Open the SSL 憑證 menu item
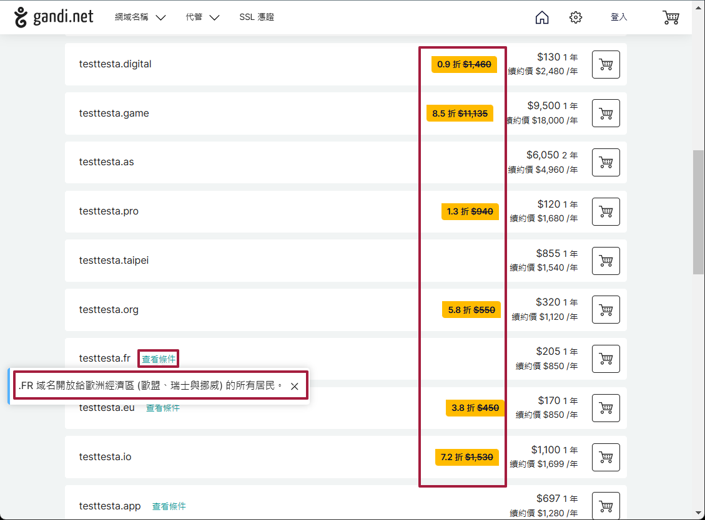This screenshot has width=705, height=520. tap(257, 17)
